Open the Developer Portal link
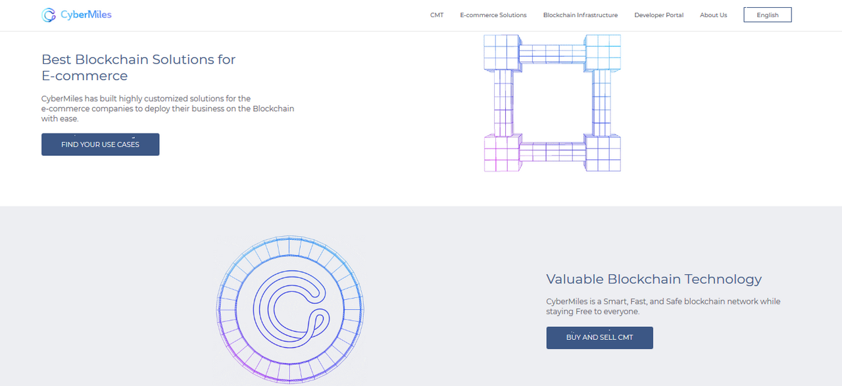842x386 pixels. 658,15
